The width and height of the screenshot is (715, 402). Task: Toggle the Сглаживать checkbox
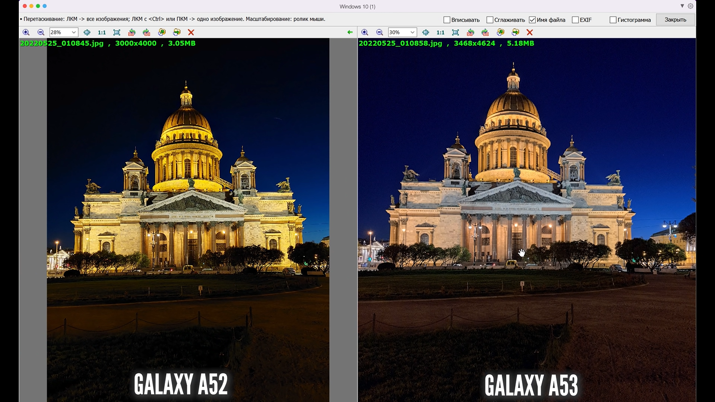pos(490,20)
